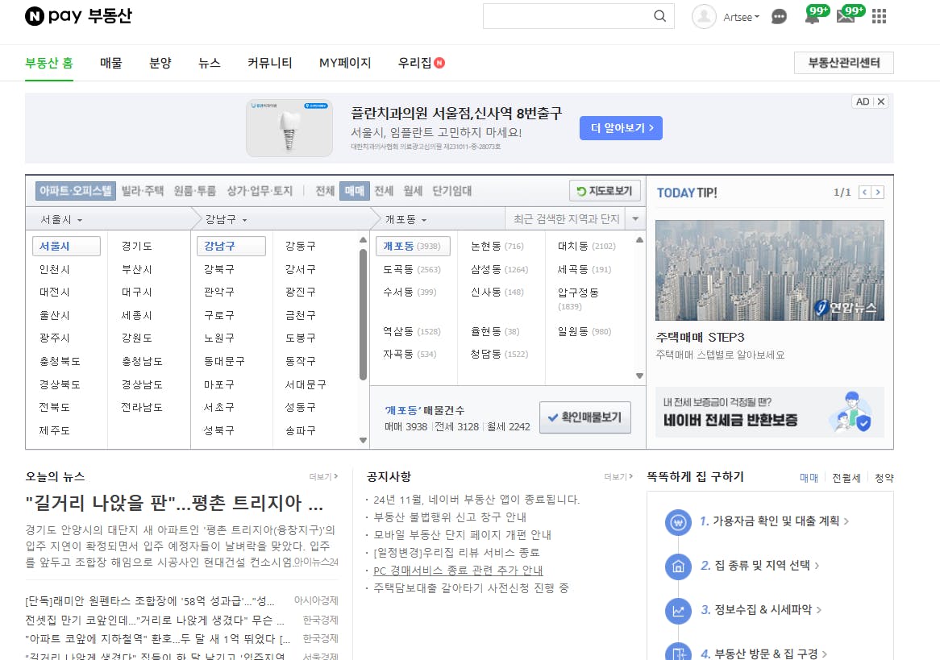Image resolution: width=940 pixels, height=660 pixels.
Task: Select 원룸·투룸 property type
Action: 195,191
